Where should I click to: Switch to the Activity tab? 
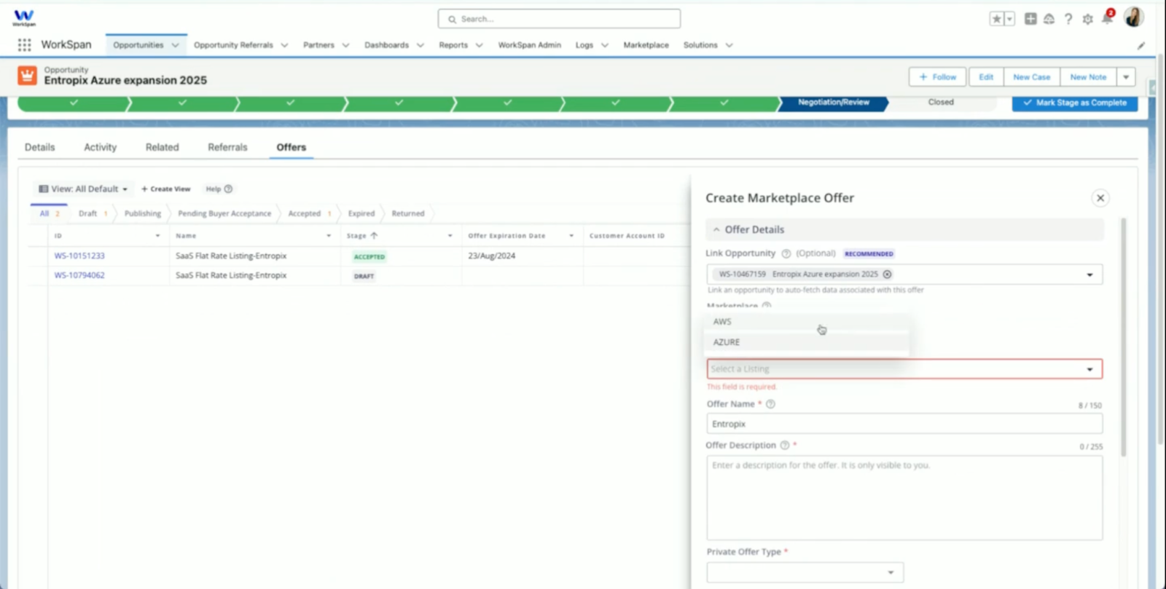(100, 147)
